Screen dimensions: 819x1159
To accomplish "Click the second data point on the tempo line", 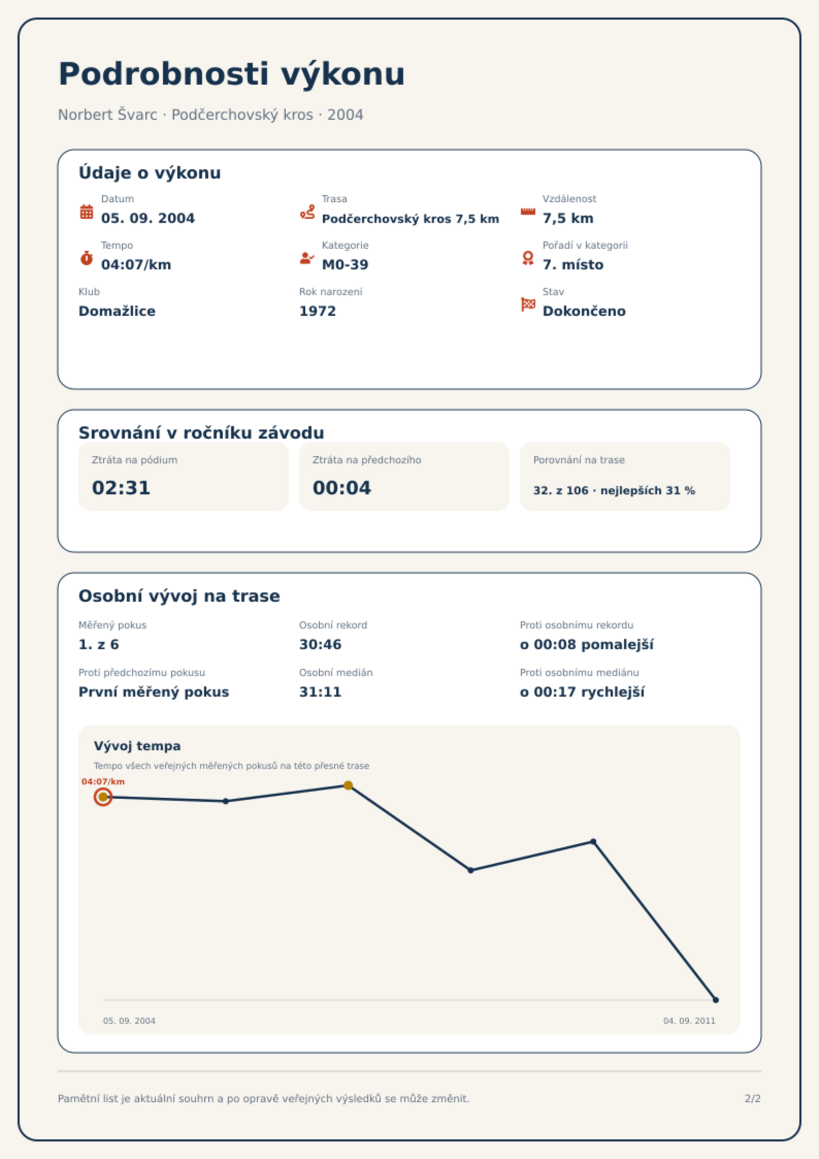I will point(225,801).
